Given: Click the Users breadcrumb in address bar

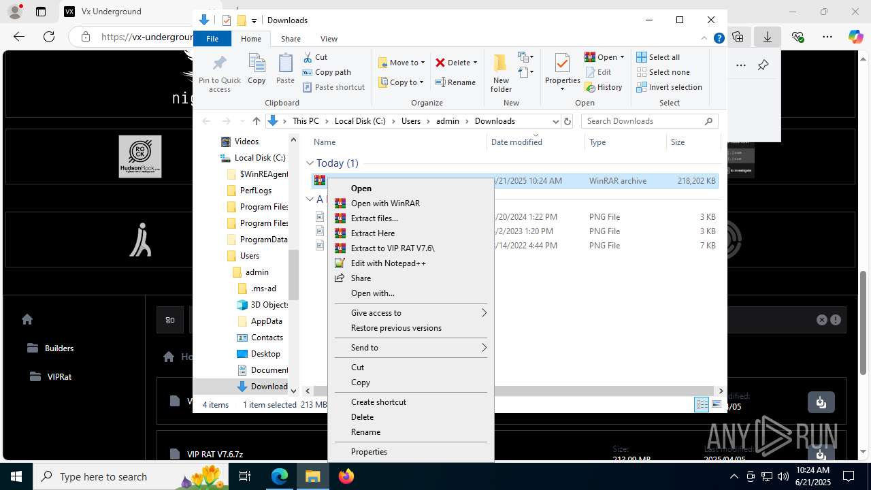Looking at the screenshot, I should 411,121.
